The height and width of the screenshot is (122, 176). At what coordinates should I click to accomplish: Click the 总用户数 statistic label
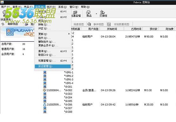point(7,44)
